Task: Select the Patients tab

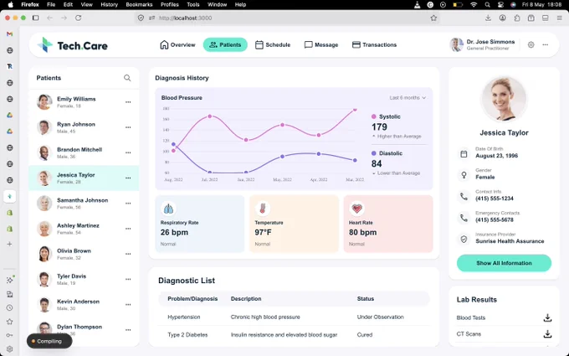Action: click(225, 44)
